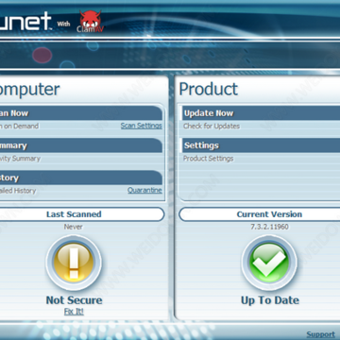Click the Last Scanned label
Image resolution: width=340 pixels, height=340 pixels.
pyautogui.click(x=74, y=214)
